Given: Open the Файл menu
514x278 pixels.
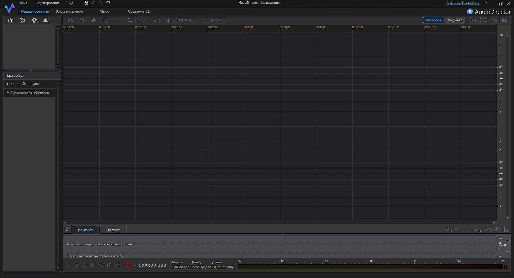Looking at the screenshot, I should pyautogui.click(x=23, y=3).
